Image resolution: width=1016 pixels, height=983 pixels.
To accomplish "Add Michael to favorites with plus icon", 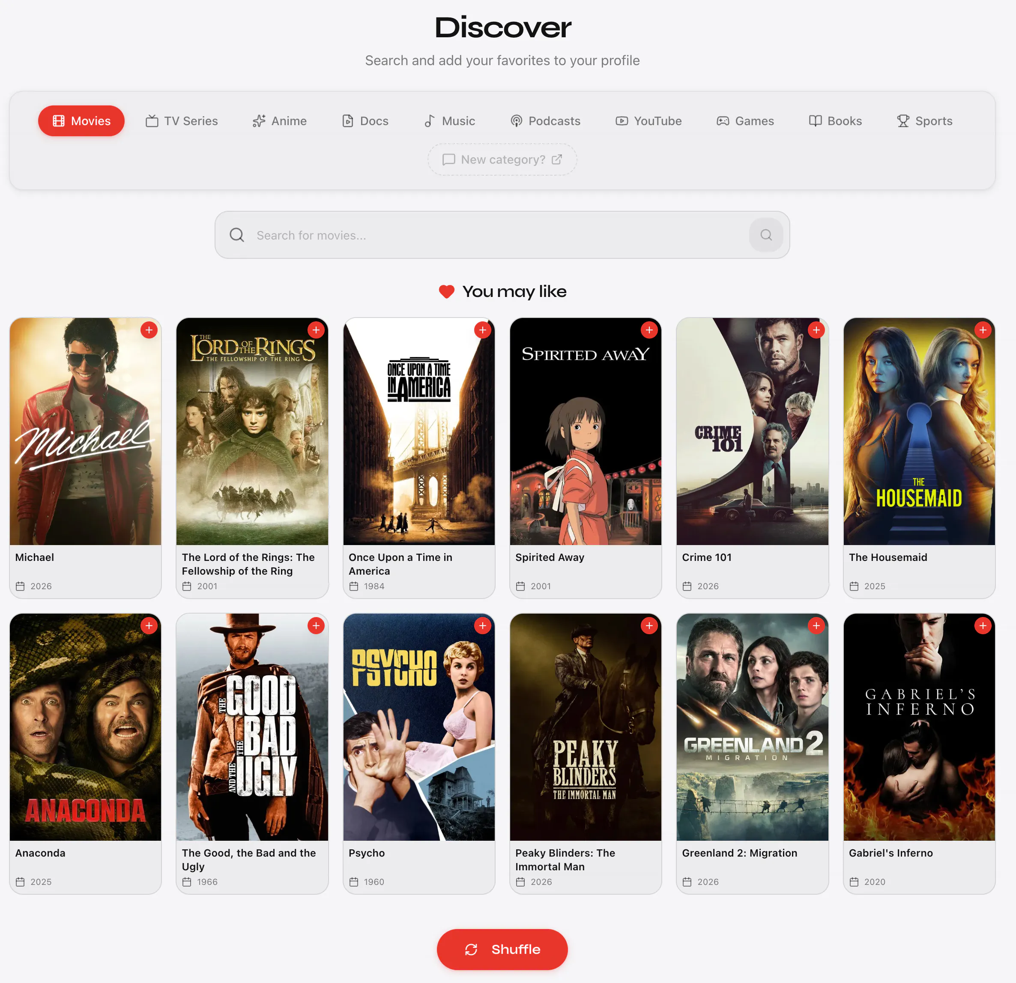I will pos(149,330).
